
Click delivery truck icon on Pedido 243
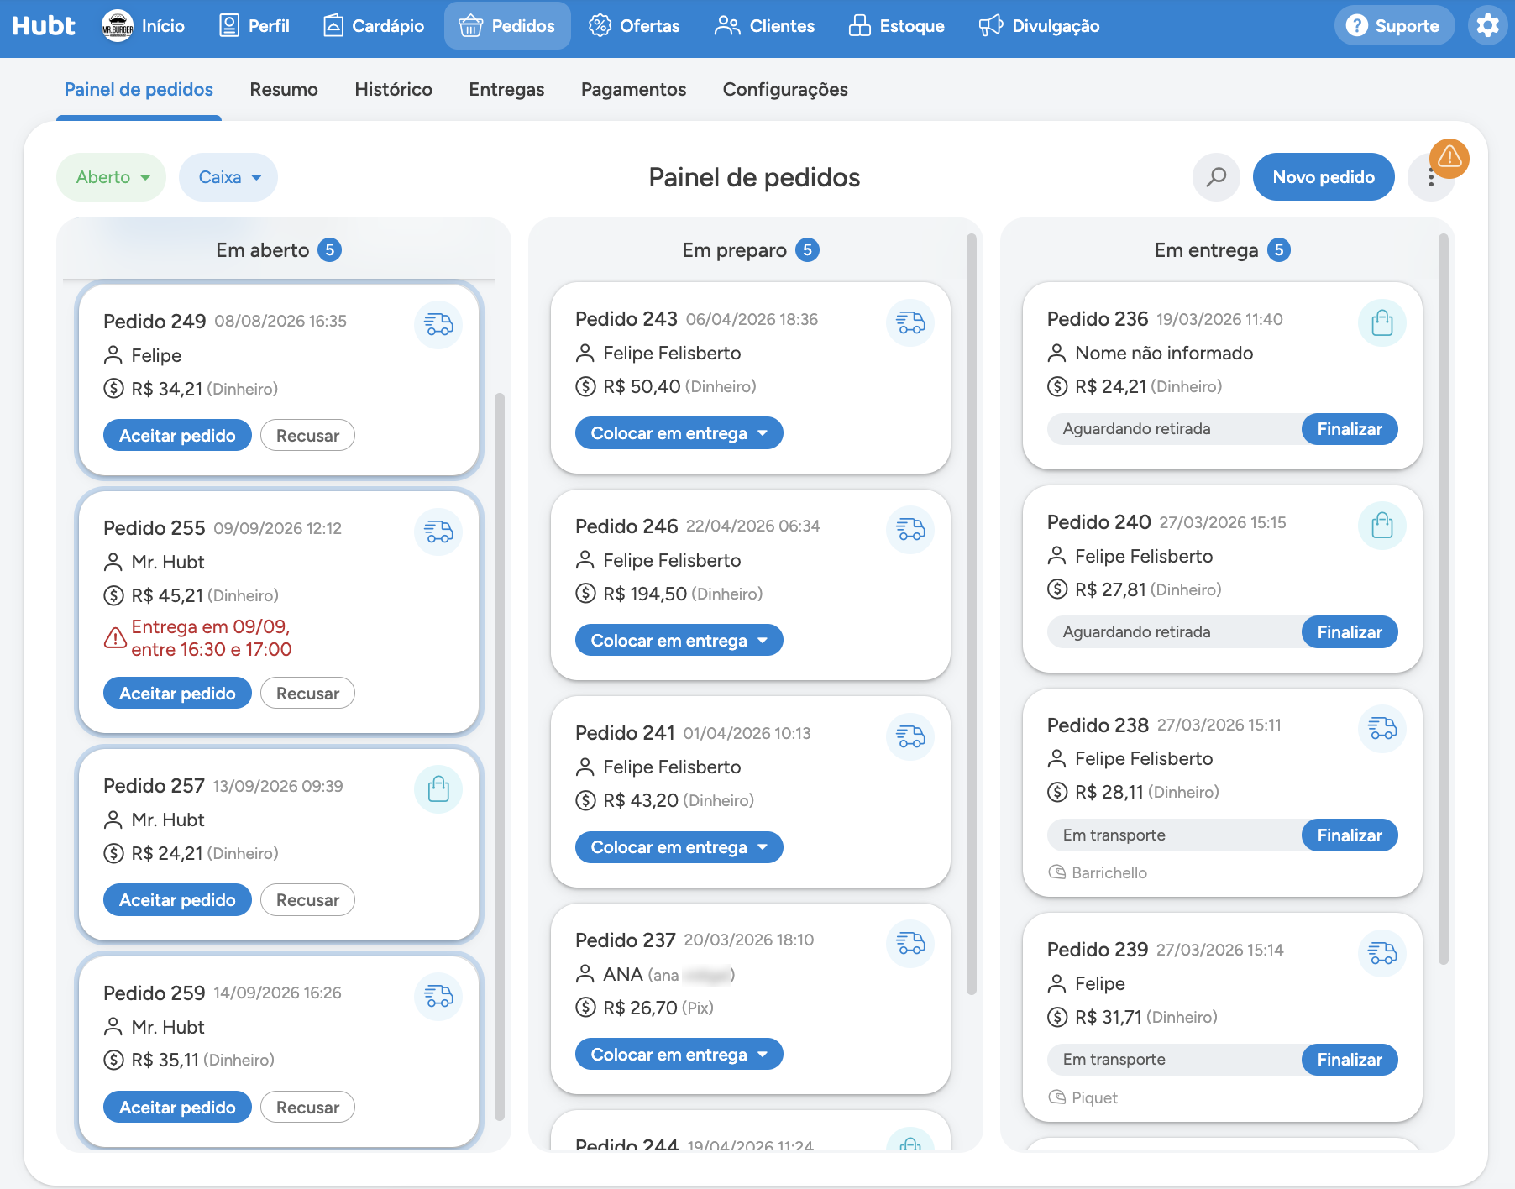click(910, 322)
